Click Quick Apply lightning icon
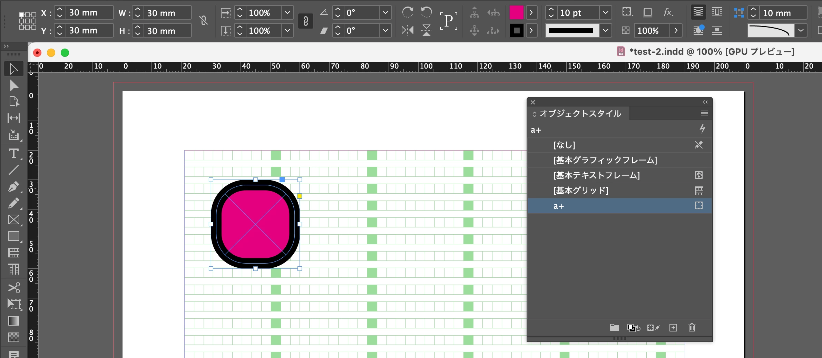This screenshot has height=358, width=822. (x=702, y=129)
